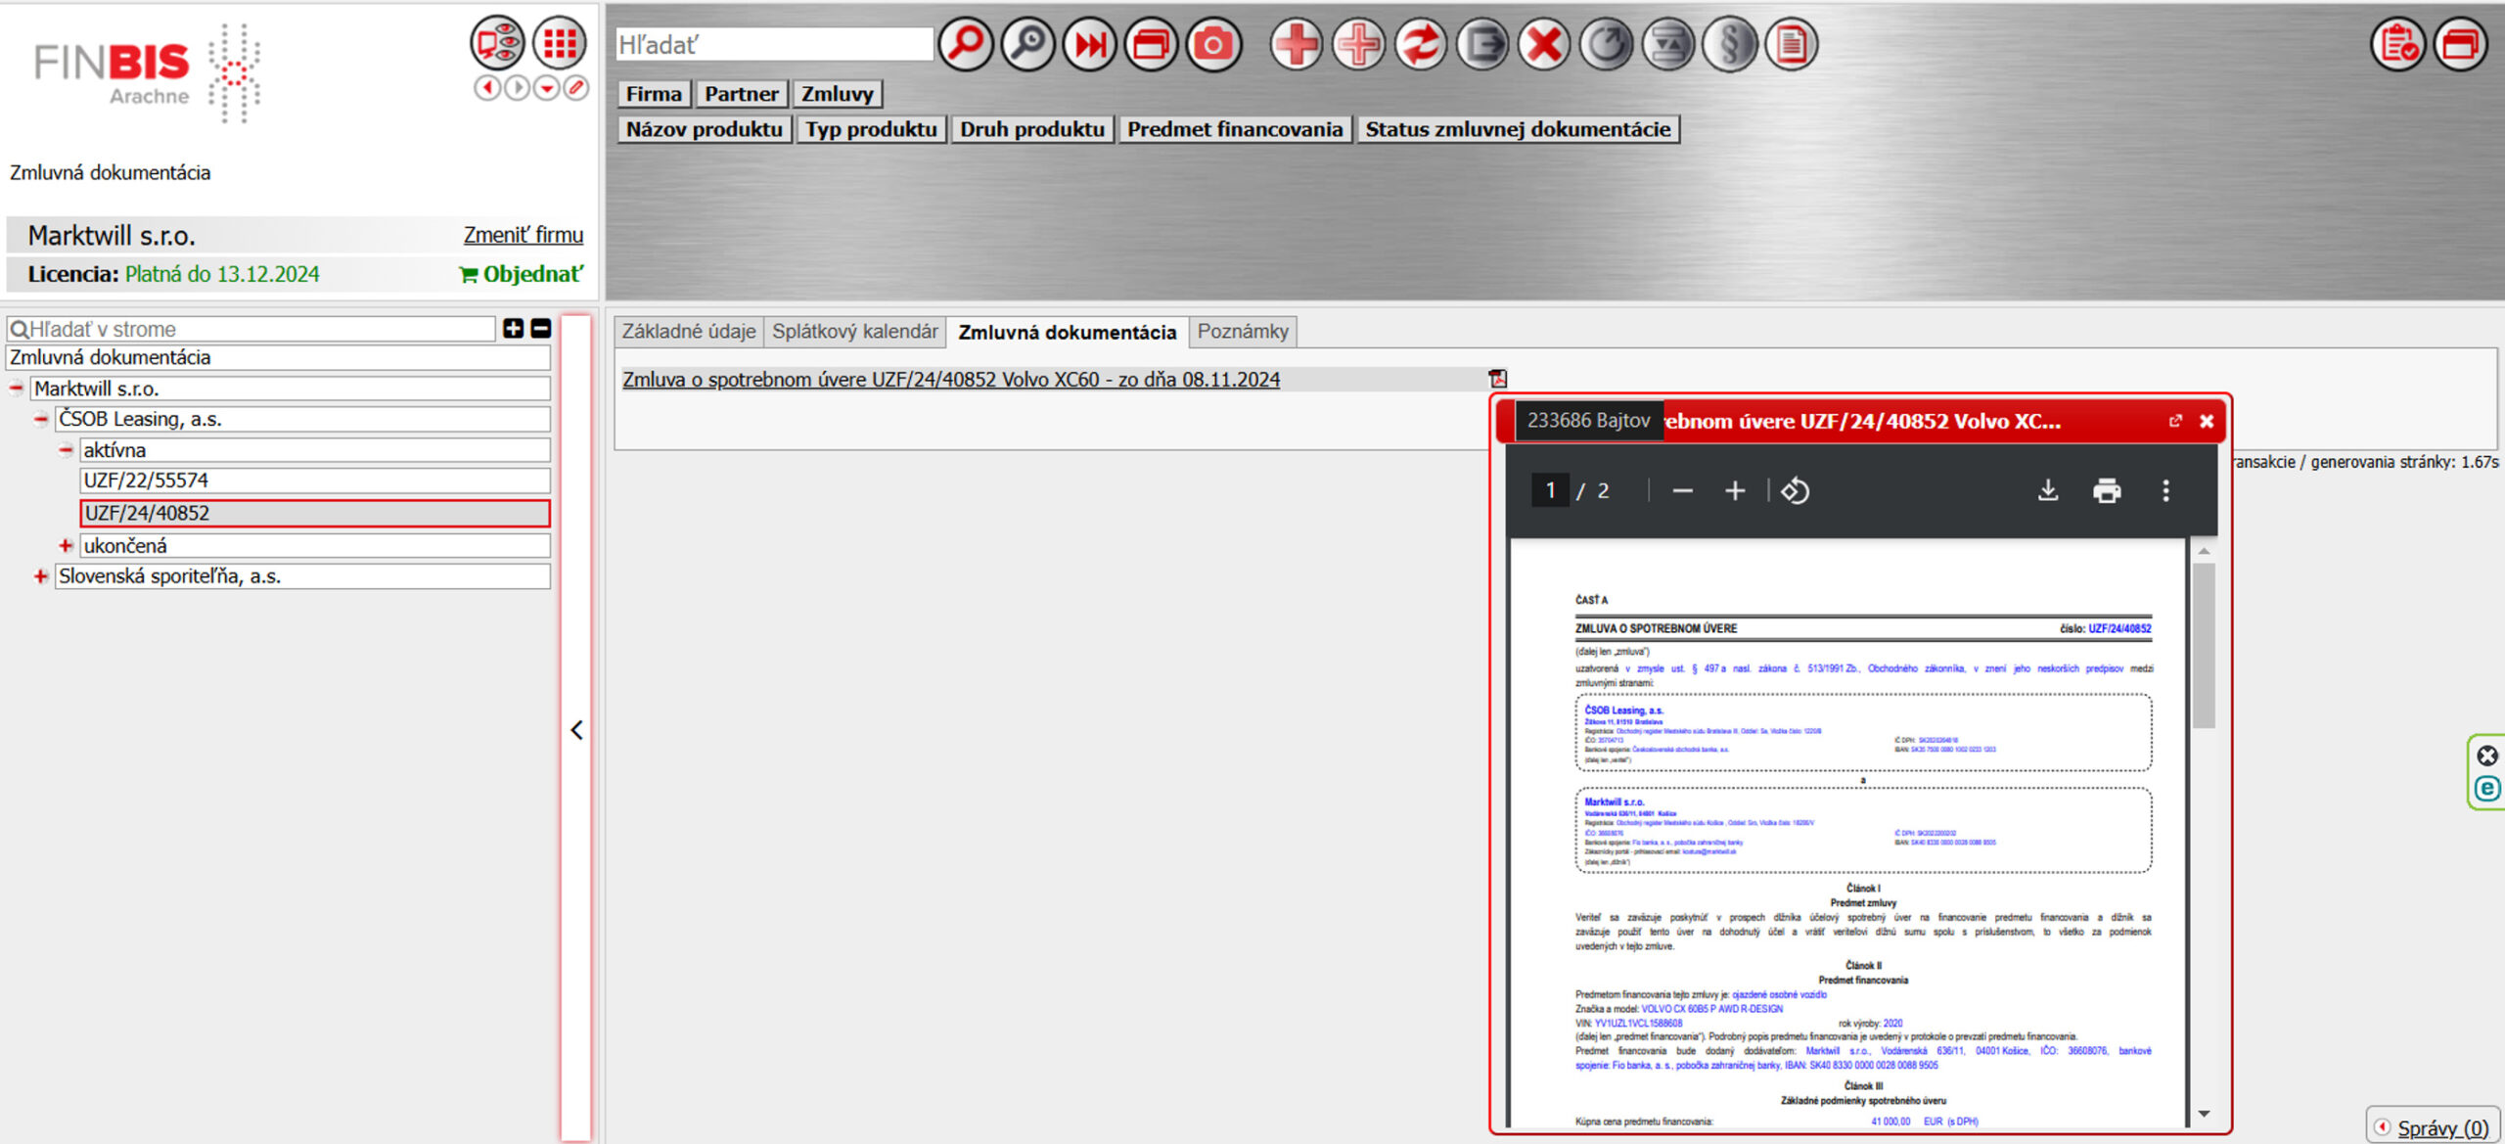Click the Zmluvy filter button
Viewport: 2505px width, 1144px height.
837,94
